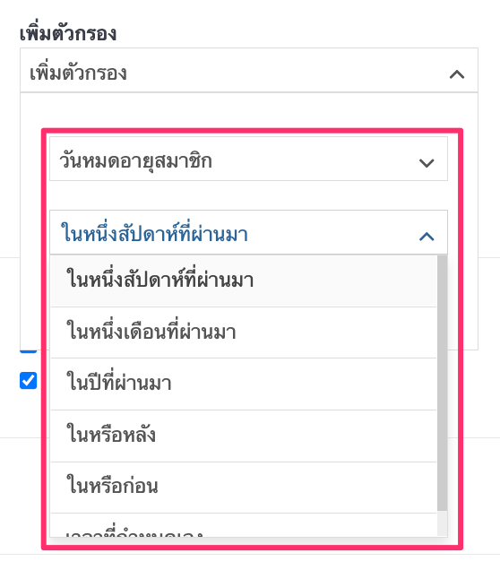Open the วันหมดอายุสมาชิก field dropdown
Image resolution: width=500 pixels, height=570 pixels.
click(x=248, y=159)
